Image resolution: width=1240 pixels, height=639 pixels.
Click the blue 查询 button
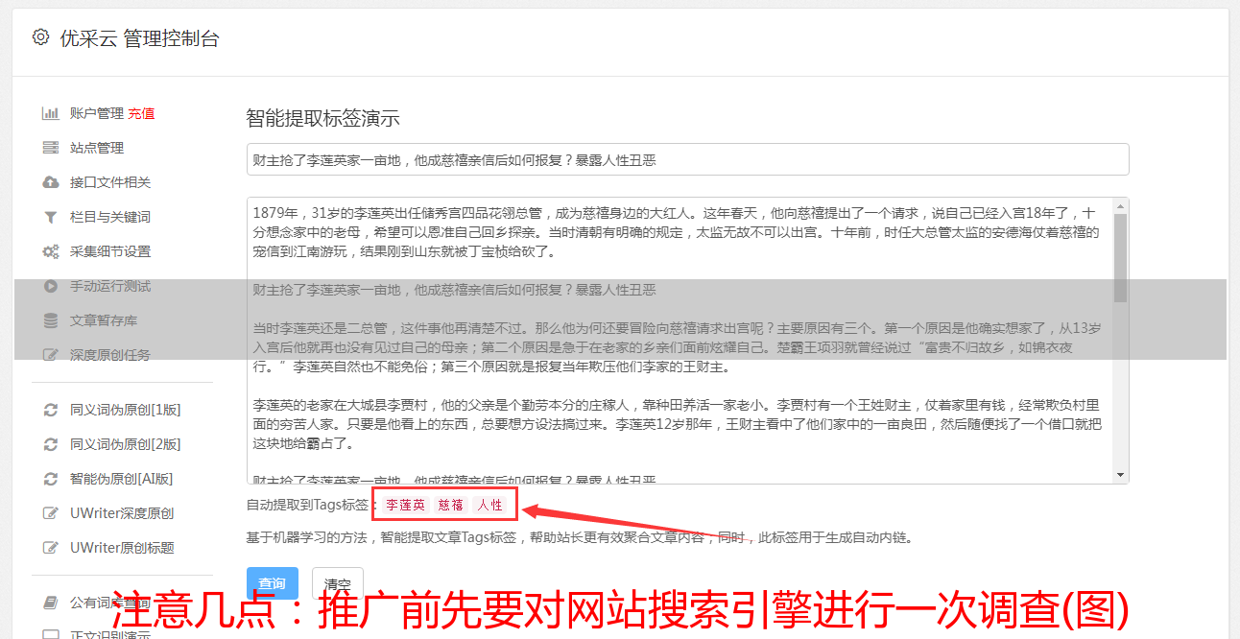click(273, 583)
